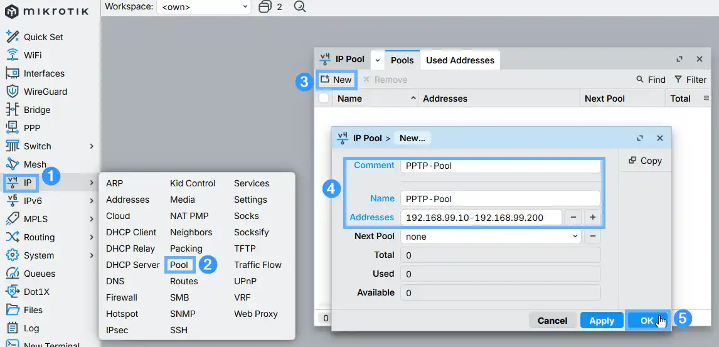Clear Next Pool with its minus button
719x347 pixels.
click(592, 237)
